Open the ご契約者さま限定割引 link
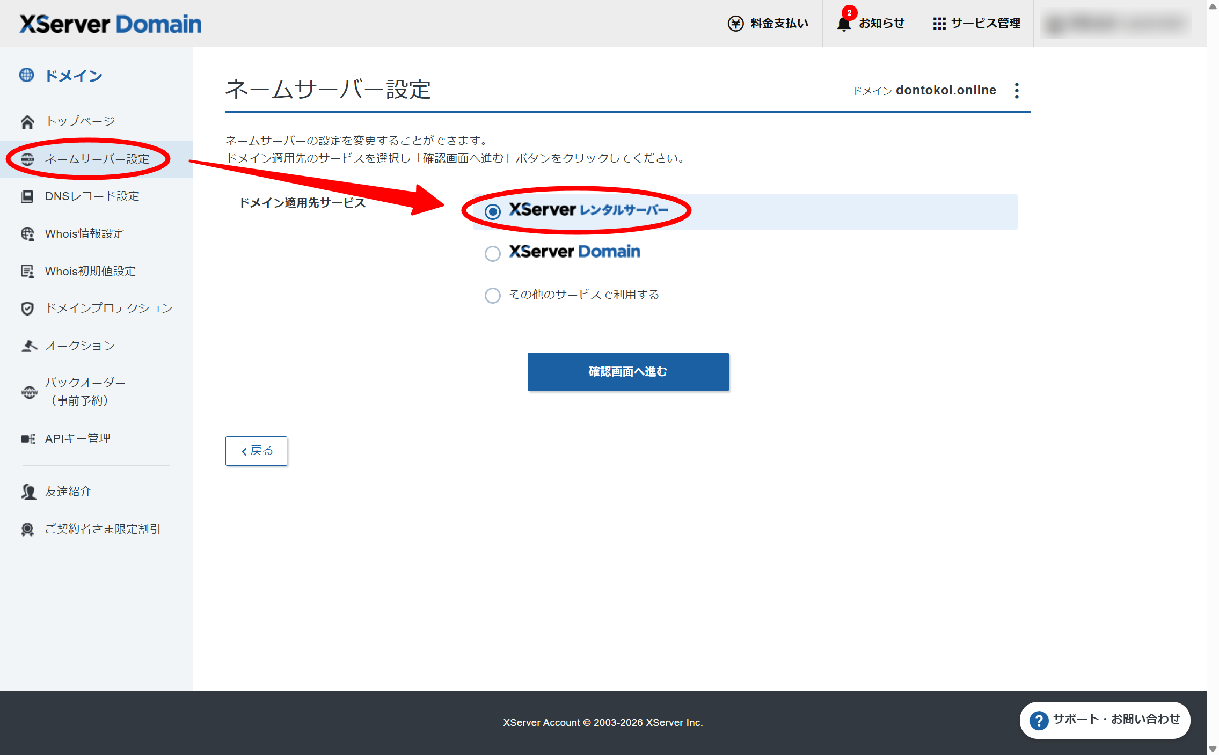This screenshot has height=755, width=1219. 103,530
